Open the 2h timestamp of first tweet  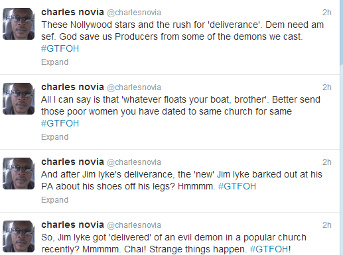[327, 13]
